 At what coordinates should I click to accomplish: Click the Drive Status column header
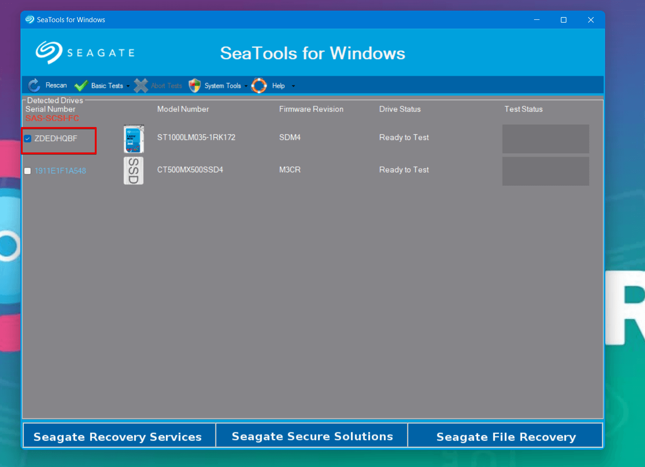[400, 109]
